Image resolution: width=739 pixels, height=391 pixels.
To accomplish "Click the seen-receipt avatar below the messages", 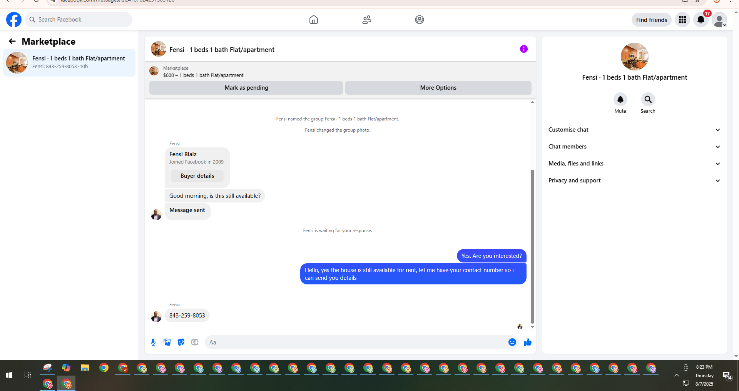I will 520,326.
